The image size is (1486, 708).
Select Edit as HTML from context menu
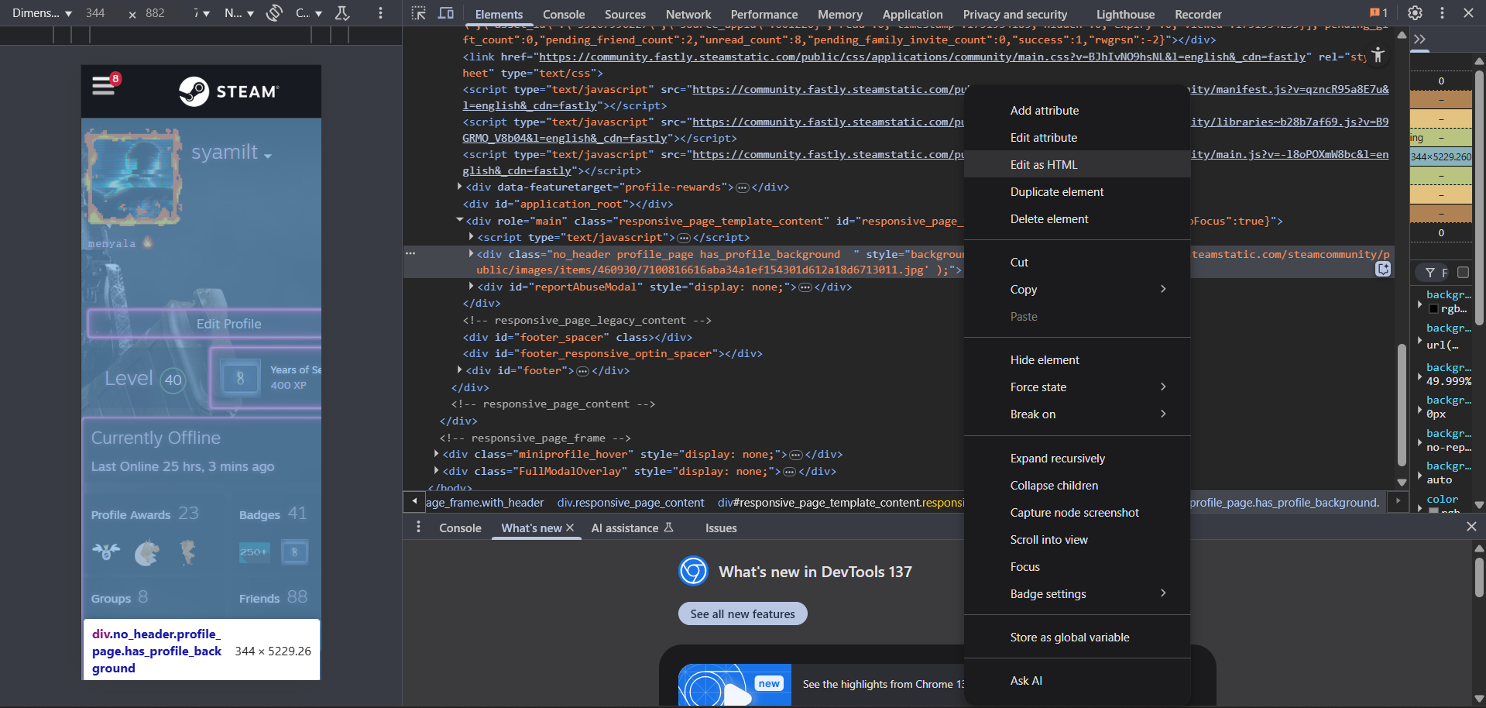(1077, 164)
